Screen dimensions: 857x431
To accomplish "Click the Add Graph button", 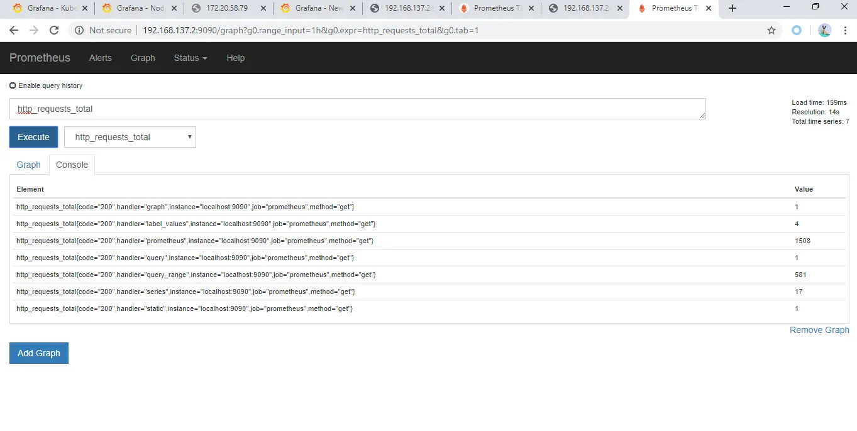I will coord(39,353).
